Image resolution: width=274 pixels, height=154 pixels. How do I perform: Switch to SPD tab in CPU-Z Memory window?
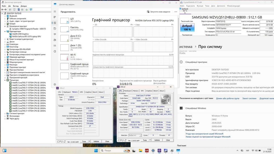81,92
